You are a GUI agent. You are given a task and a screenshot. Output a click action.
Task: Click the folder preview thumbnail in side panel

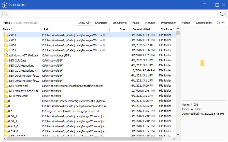202,63
